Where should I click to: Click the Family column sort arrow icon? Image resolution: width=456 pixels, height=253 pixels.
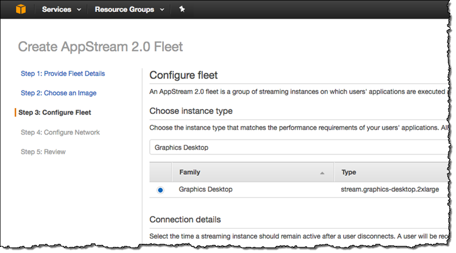click(x=322, y=173)
